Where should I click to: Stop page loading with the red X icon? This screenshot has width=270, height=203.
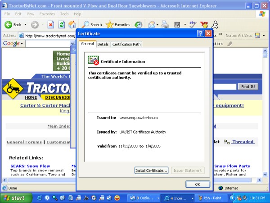coord(50,25)
